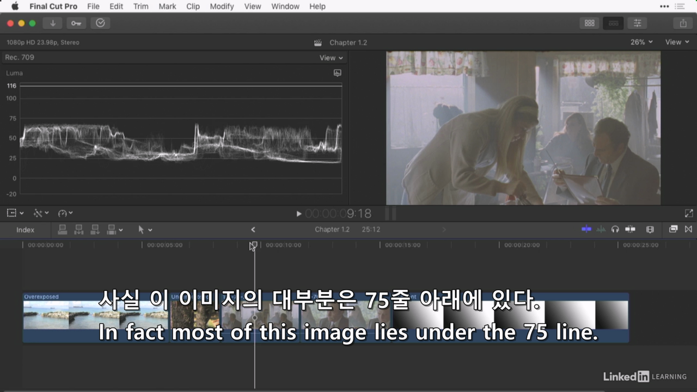Click the ruler at 00:00:05:00

164,245
